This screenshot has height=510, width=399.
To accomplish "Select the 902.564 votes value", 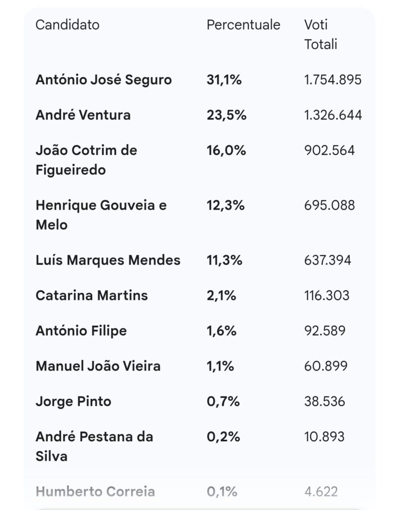I will click(329, 150).
